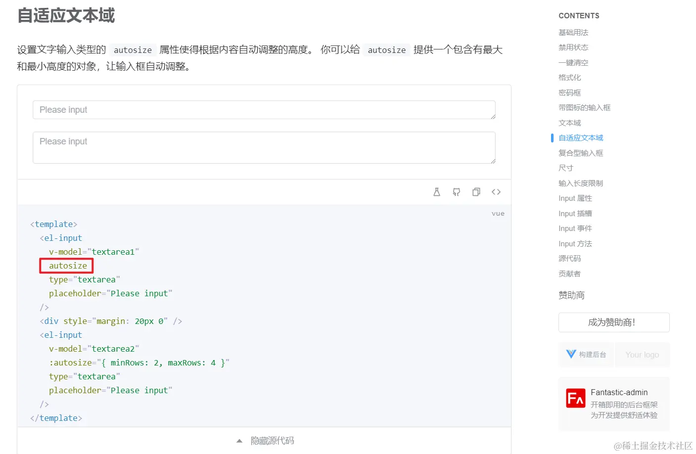Click the :autosize minRows maxRows code line
696x454 pixels.
tap(139, 363)
